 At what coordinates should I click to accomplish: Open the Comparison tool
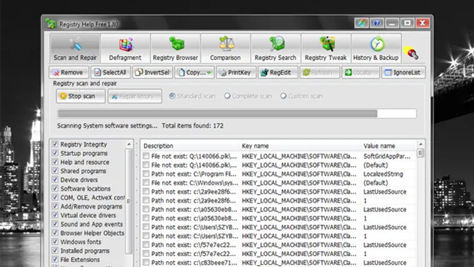225,49
